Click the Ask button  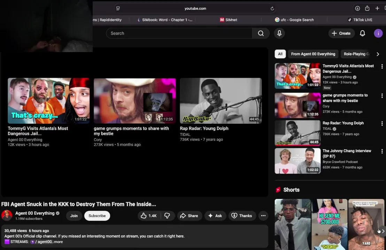(215, 216)
